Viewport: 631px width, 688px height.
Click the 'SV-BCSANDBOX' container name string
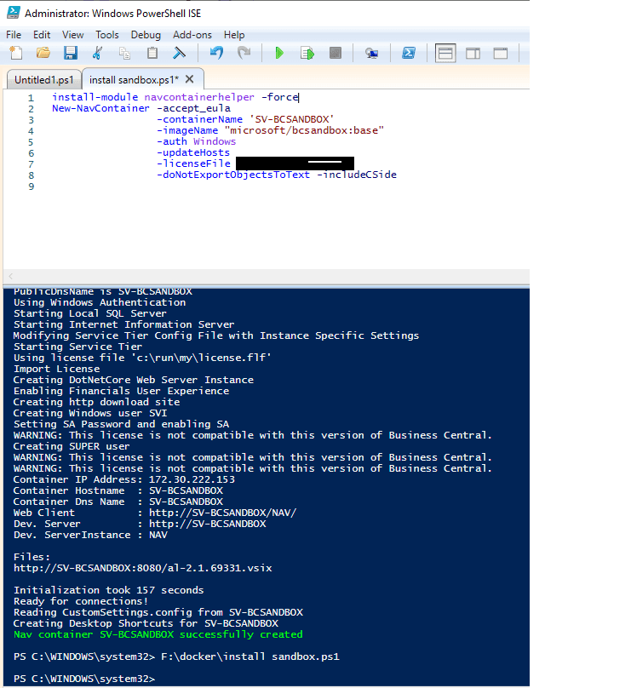tap(292, 119)
